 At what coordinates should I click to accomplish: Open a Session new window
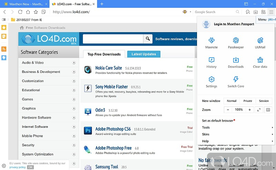(264, 101)
